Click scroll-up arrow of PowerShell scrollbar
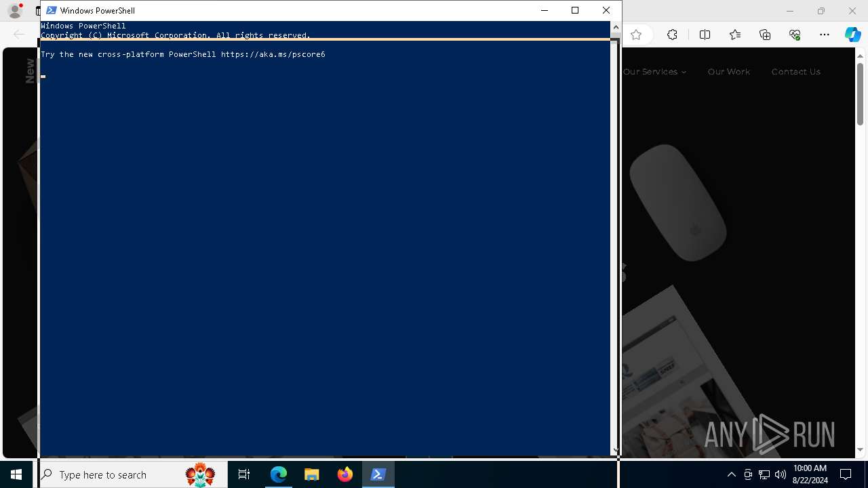The image size is (868, 488). coord(616,27)
